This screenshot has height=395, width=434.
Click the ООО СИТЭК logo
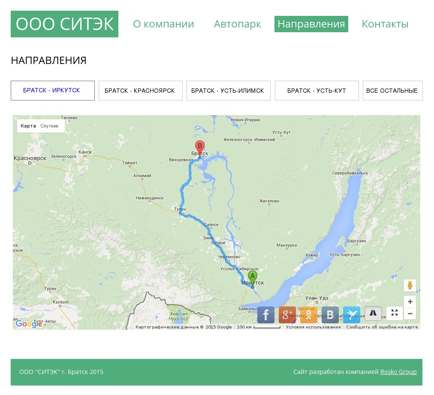tap(64, 24)
